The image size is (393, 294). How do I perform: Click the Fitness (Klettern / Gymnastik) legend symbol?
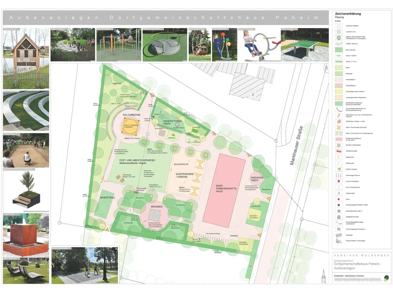[339, 241]
